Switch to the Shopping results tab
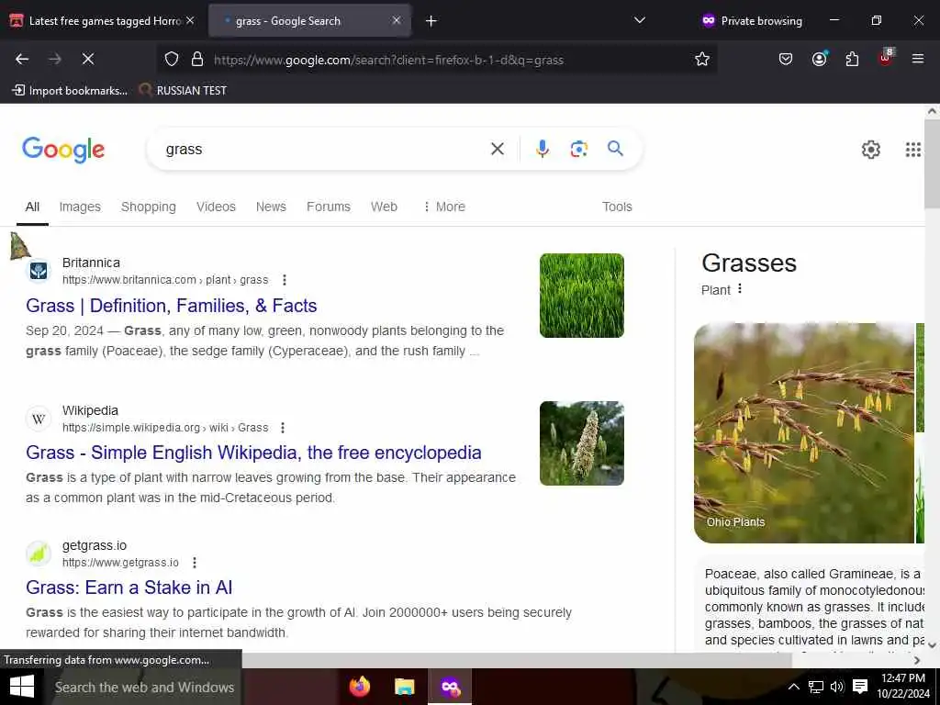Image resolution: width=940 pixels, height=705 pixels. (149, 207)
